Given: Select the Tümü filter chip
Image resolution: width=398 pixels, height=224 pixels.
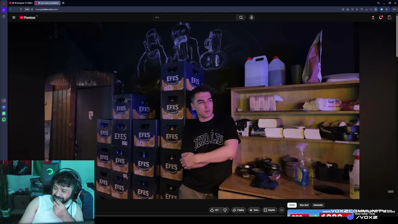Looking at the screenshot, I should pos(292,205).
